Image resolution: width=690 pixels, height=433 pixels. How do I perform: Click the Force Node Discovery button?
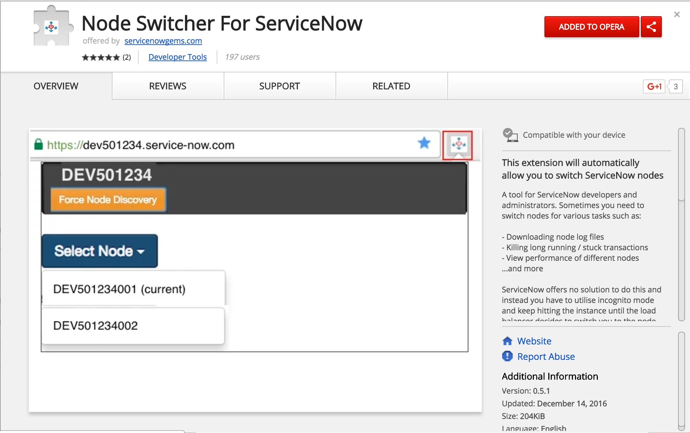pos(108,200)
